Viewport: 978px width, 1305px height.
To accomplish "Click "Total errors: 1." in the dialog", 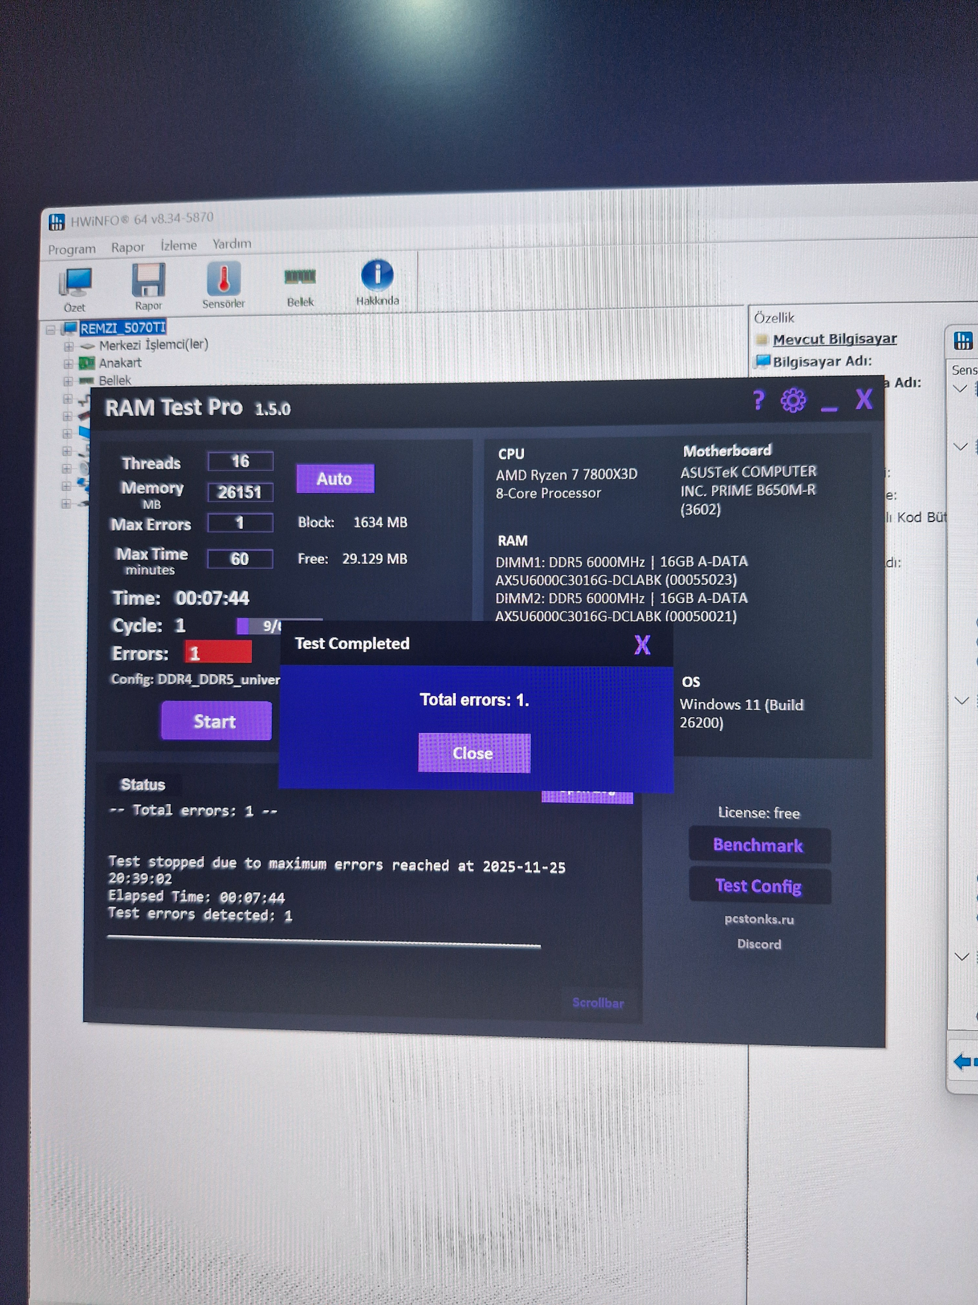I will [x=475, y=700].
